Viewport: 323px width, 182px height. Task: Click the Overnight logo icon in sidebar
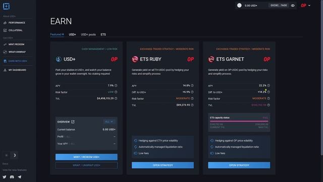click(x=6, y=6)
